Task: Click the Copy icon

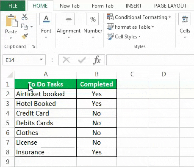Action: [24, 27]
